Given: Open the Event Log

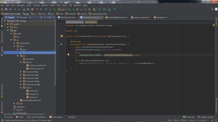Looking at the screenshot, I should (x=189, y=117).
